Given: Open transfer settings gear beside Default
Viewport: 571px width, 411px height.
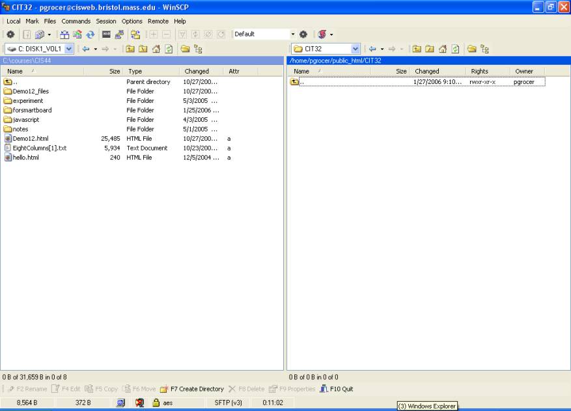Looking at the screenshot, I should 303,35.
